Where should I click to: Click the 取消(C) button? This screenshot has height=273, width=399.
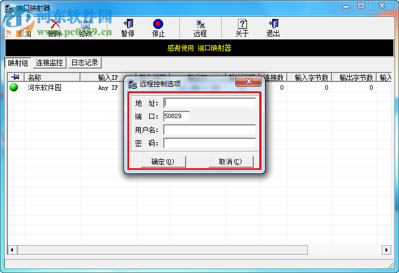coord(231,162)
